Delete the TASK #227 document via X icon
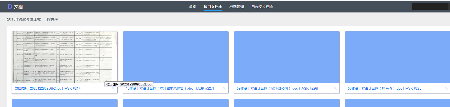The image size is (450, 107). (224, 88)
